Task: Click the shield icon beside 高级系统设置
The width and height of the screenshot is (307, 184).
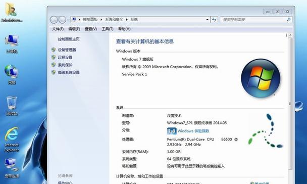Action: [x=54, y=72]
